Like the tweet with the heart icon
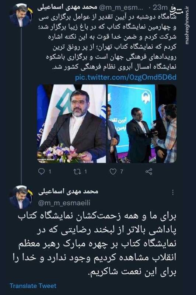 tap(113, 171)
